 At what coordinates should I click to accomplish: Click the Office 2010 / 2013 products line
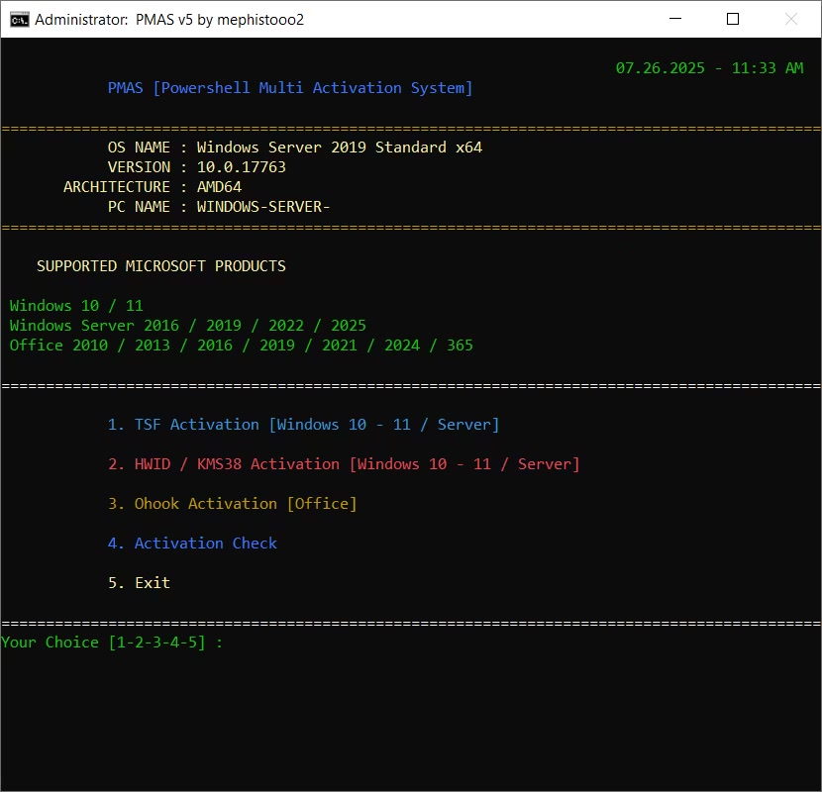click(241, 346)
